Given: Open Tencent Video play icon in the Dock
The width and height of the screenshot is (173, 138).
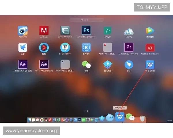Looking at the screenshot, I should tap(92, 120).
